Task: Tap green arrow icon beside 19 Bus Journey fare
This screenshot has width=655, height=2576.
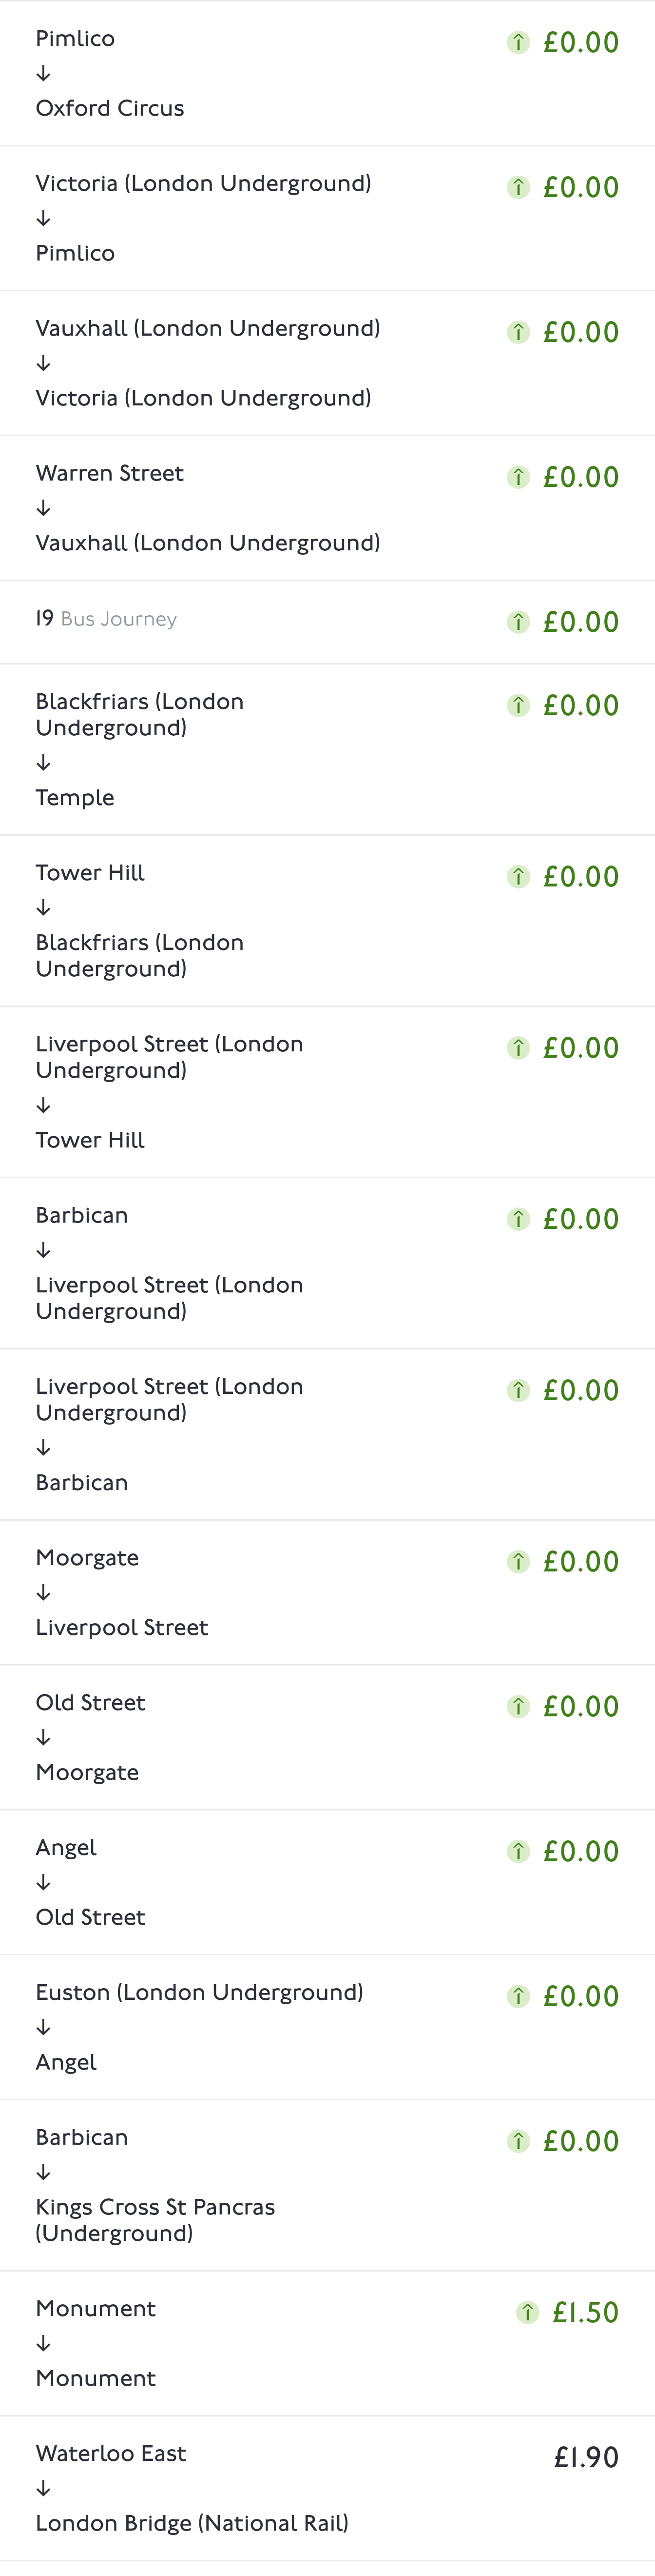Action: click(518, 621)
